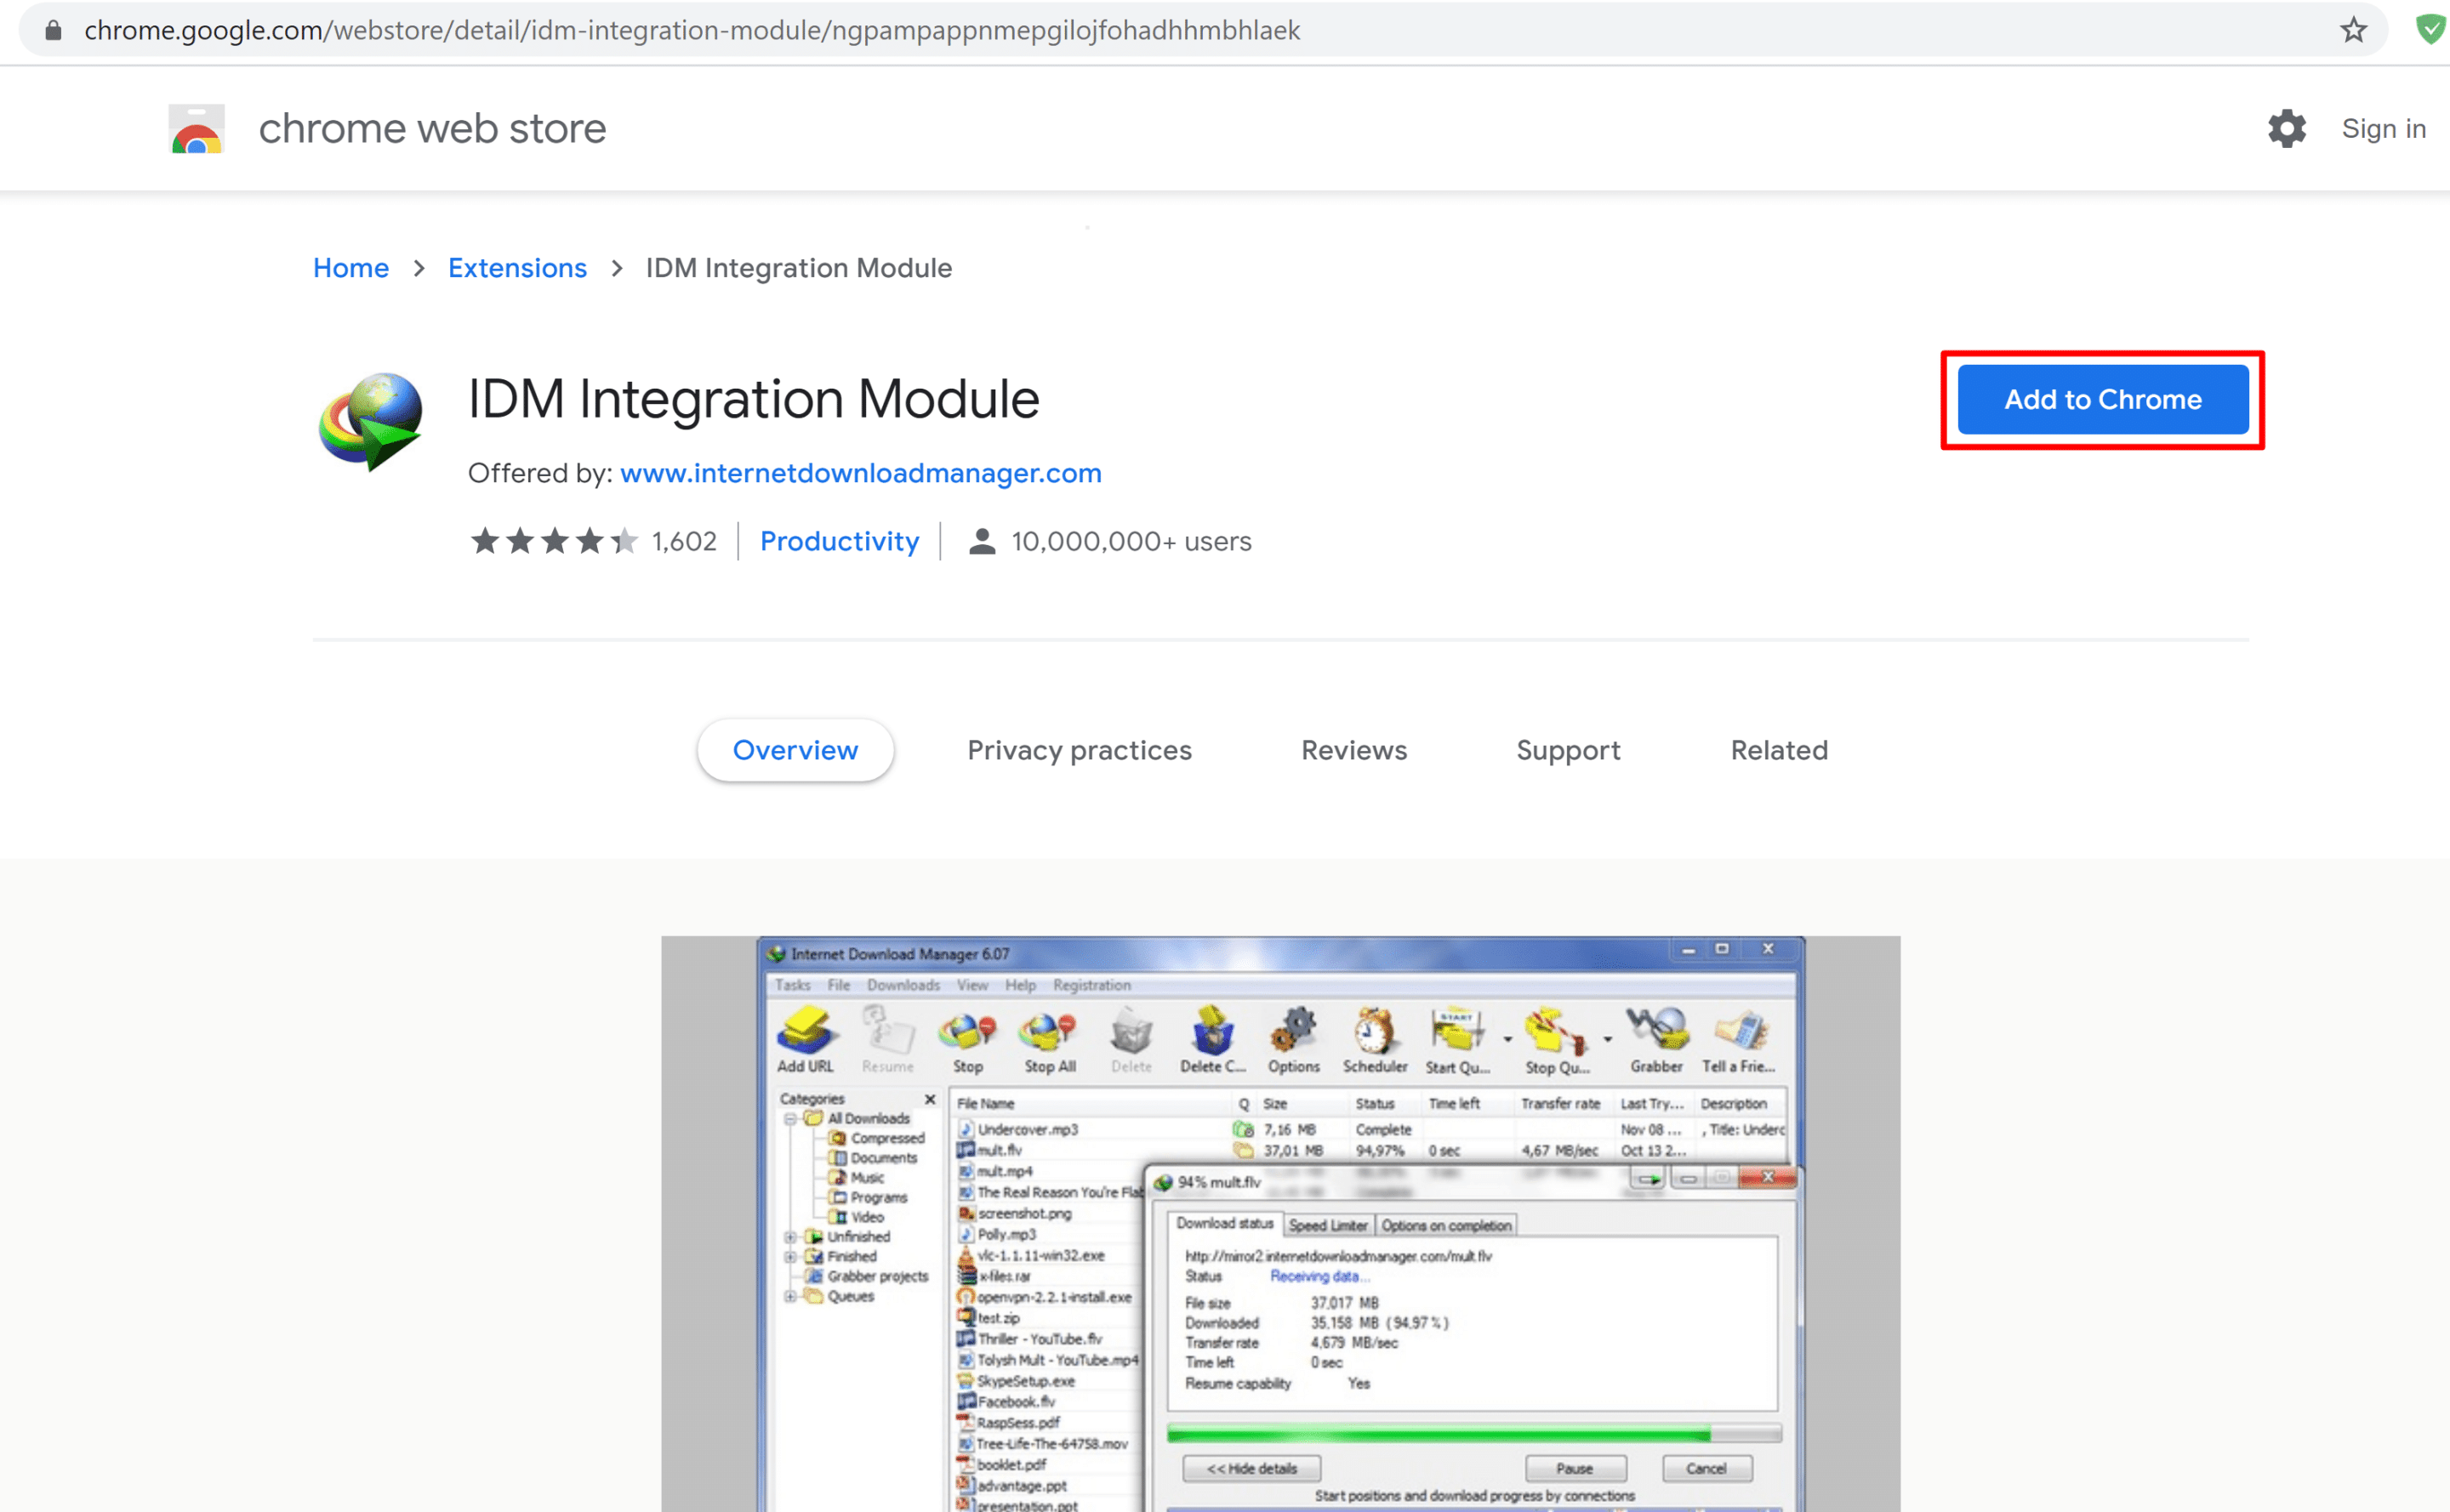Screen dimensions: 2450x1512
Task: View the Related tab
Action: coord(1779,750)
